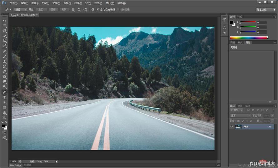Screen dimensions: 278x168
Task: Swap foreground and background colors icon
Action: click(6, 122)
